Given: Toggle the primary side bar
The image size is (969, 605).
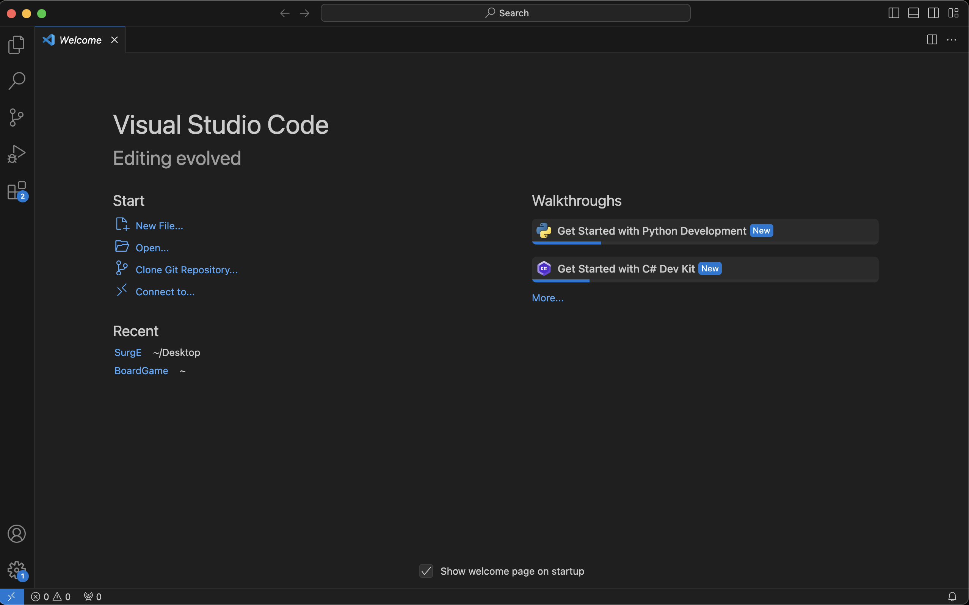Looking at the screenshot, I should 894,13.
